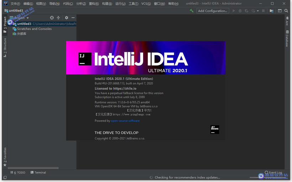Click the Build project hammer icon
Image resolution: width=292 pixels, height=182 pixels.
192,11
